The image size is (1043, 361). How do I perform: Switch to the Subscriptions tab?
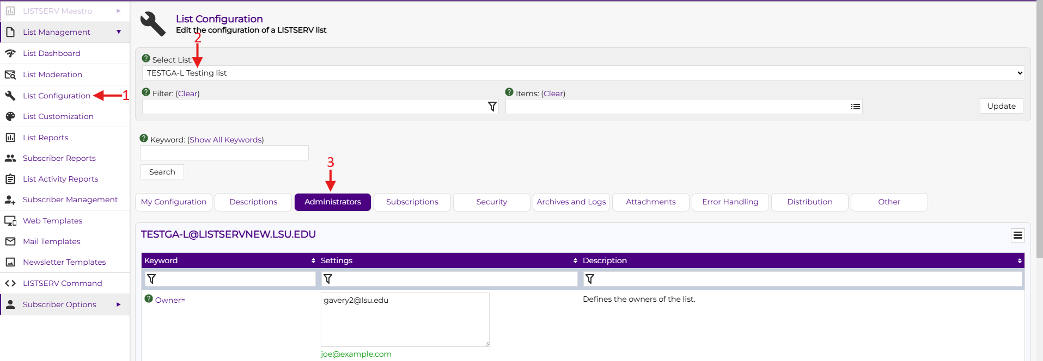pyautogui.click(x=412, y=202)
